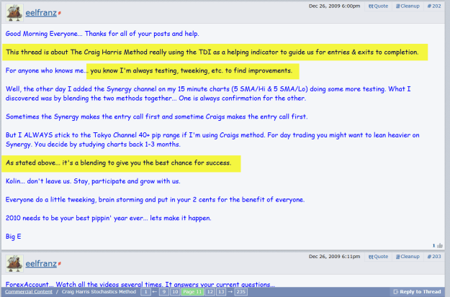The image size is (450, 297).
Task: Click next page arrow in pagination
Action: 230,292
